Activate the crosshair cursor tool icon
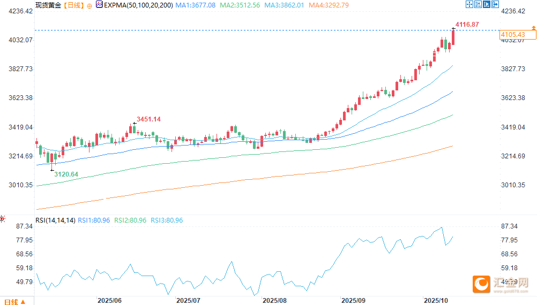 (x=469, y=4)
